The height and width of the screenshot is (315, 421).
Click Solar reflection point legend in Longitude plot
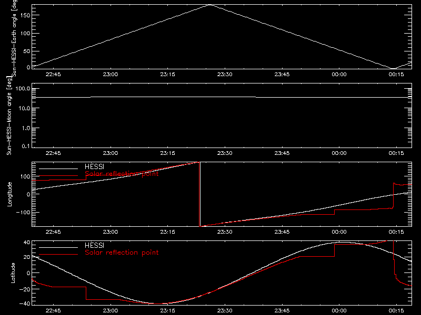(x=122, y=174)
